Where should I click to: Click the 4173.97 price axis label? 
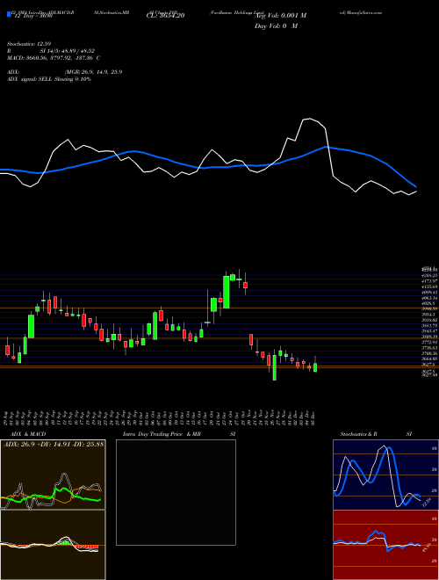pyautogui.click(x=429, y=281)
